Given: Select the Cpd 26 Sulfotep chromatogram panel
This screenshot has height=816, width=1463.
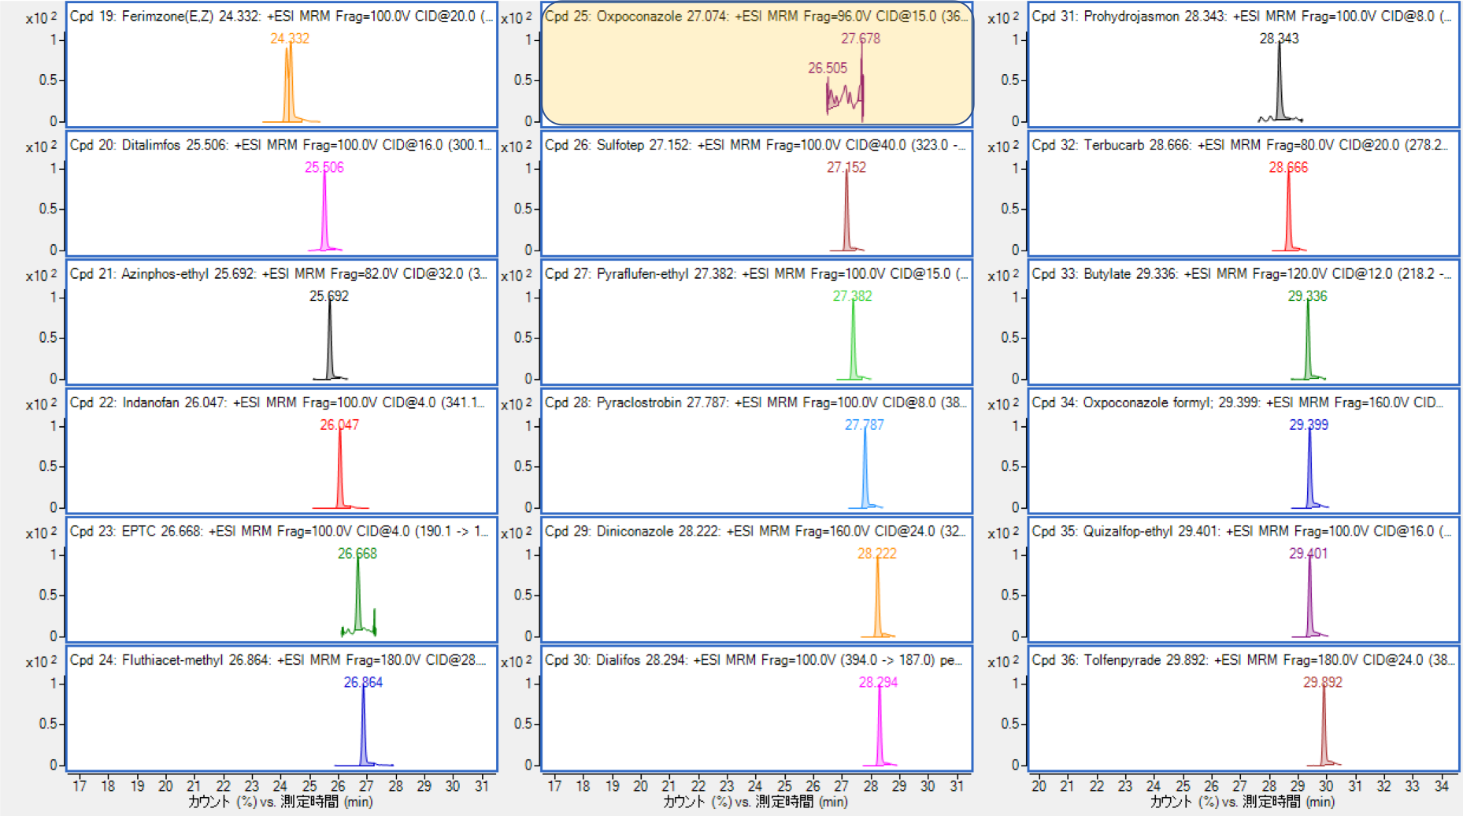Looking at the screenshot, I should [x=757, y=194].
